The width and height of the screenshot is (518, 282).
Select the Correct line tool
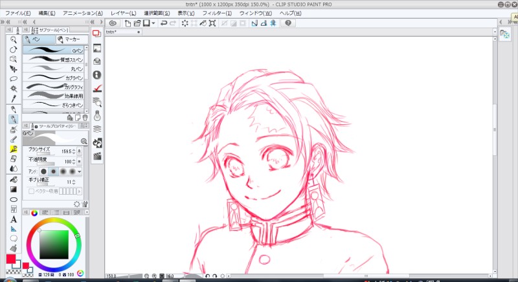[x=13, y=248]
